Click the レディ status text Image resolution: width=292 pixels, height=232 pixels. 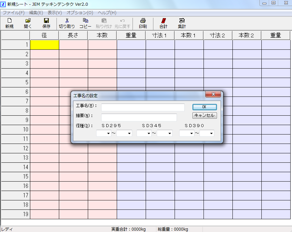[7, 229]
